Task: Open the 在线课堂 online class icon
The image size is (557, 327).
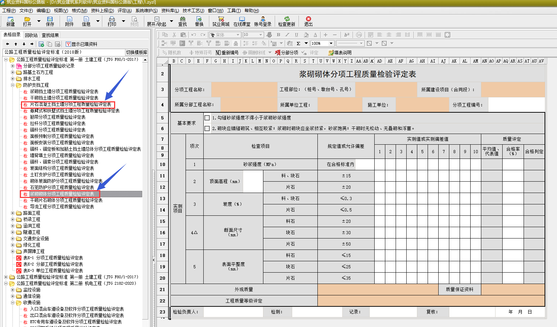Action: [242, 19]
